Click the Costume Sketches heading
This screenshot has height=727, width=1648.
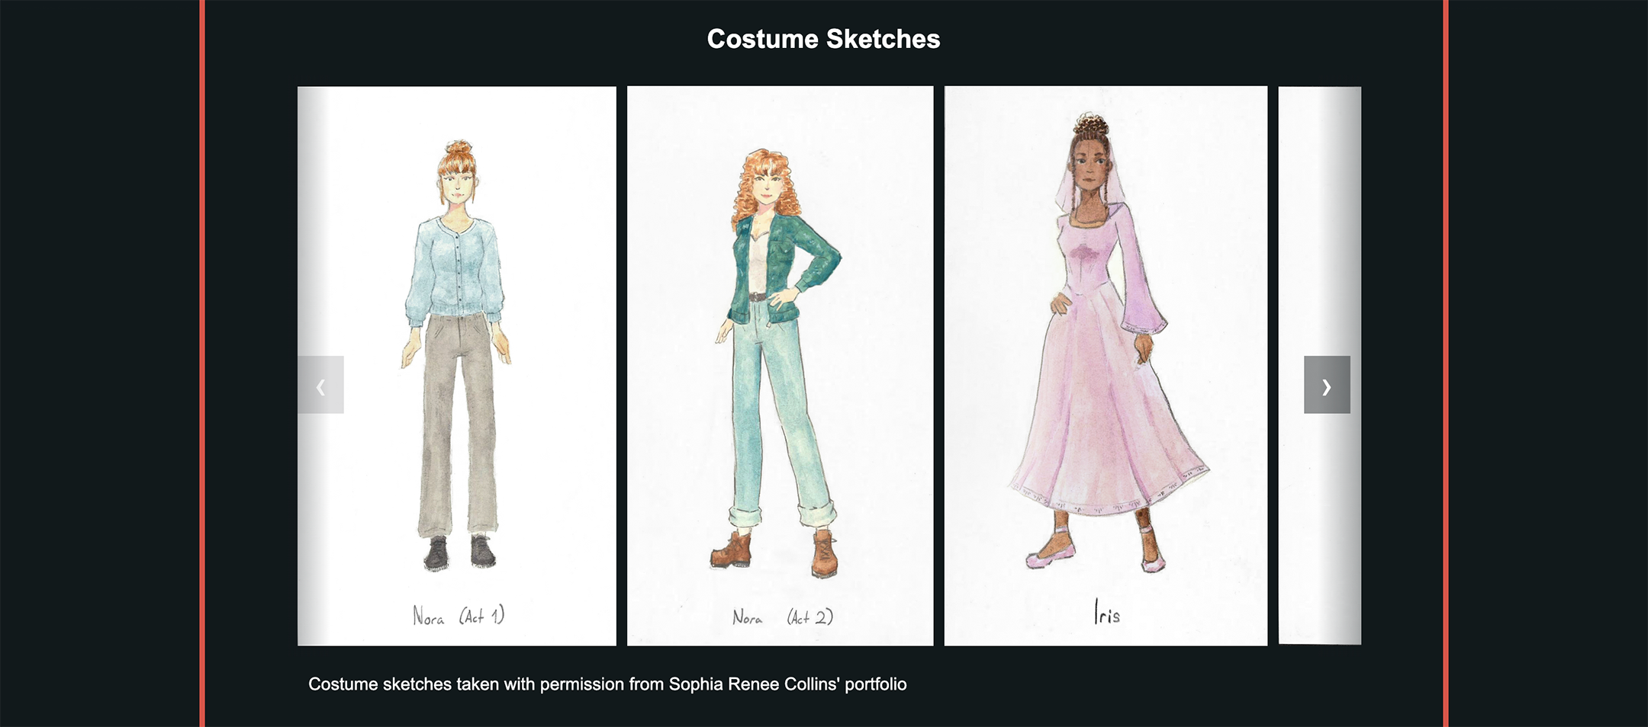[x=823, y=39]
